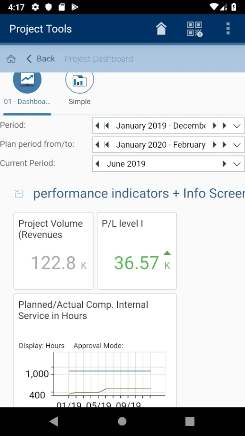Image resolution: width=245 pixels, height=436 pixels.
Task: Expand the Current Period dropdown chevron
Action: tap(237, 164)
